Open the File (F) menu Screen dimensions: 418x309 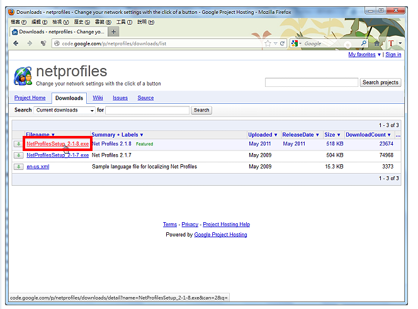[18, 22]
